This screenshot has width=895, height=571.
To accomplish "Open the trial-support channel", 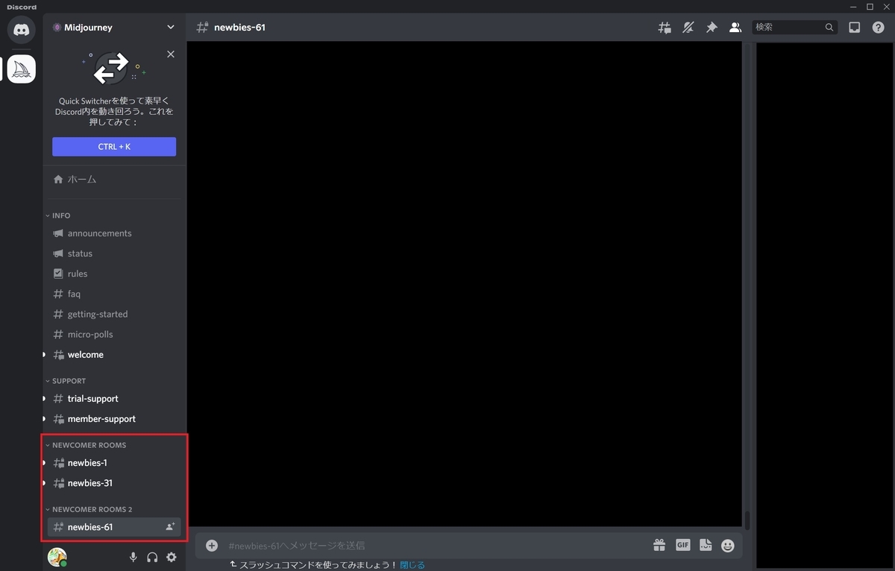I will point(114,398).
